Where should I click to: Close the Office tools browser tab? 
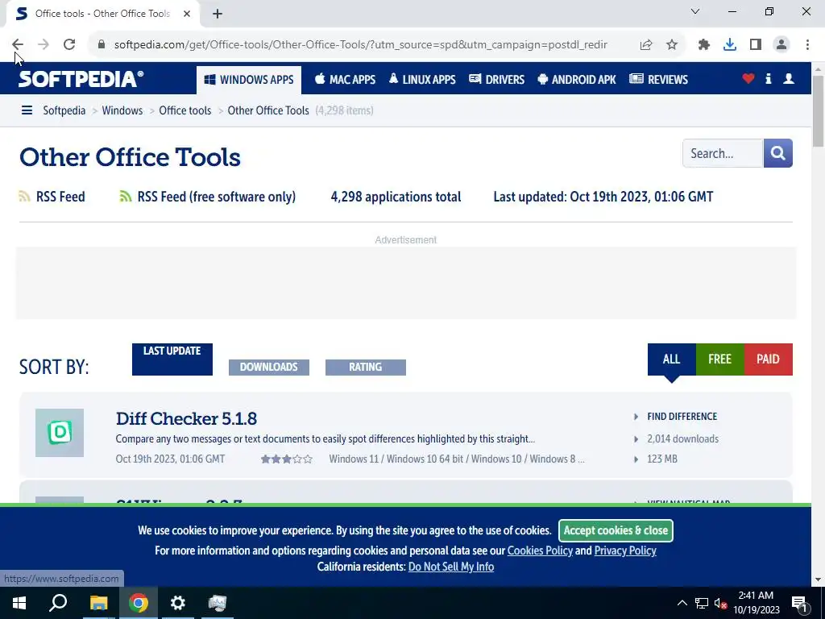[187, 14]
